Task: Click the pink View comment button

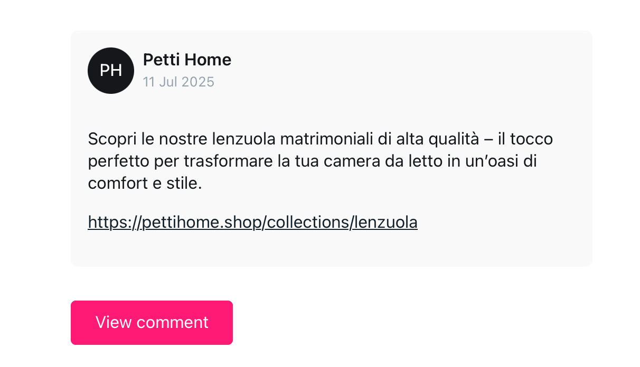Action: pyautogui.click(x=152, y=322)
